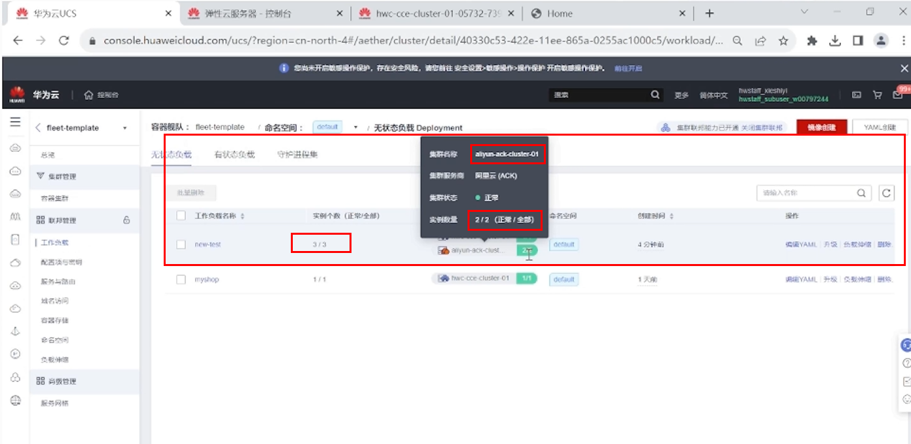
Task: Open the browser downloads icon
Action: 835,40
